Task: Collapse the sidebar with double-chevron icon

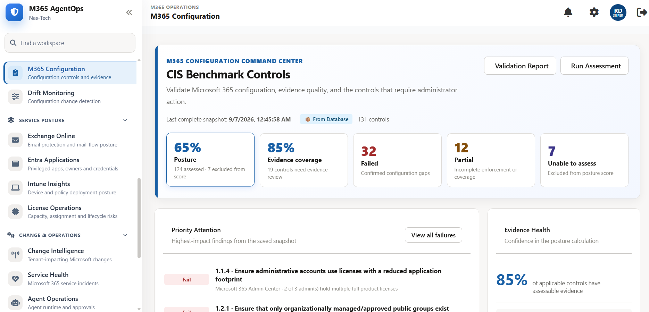Action: (x=129, y=12)
